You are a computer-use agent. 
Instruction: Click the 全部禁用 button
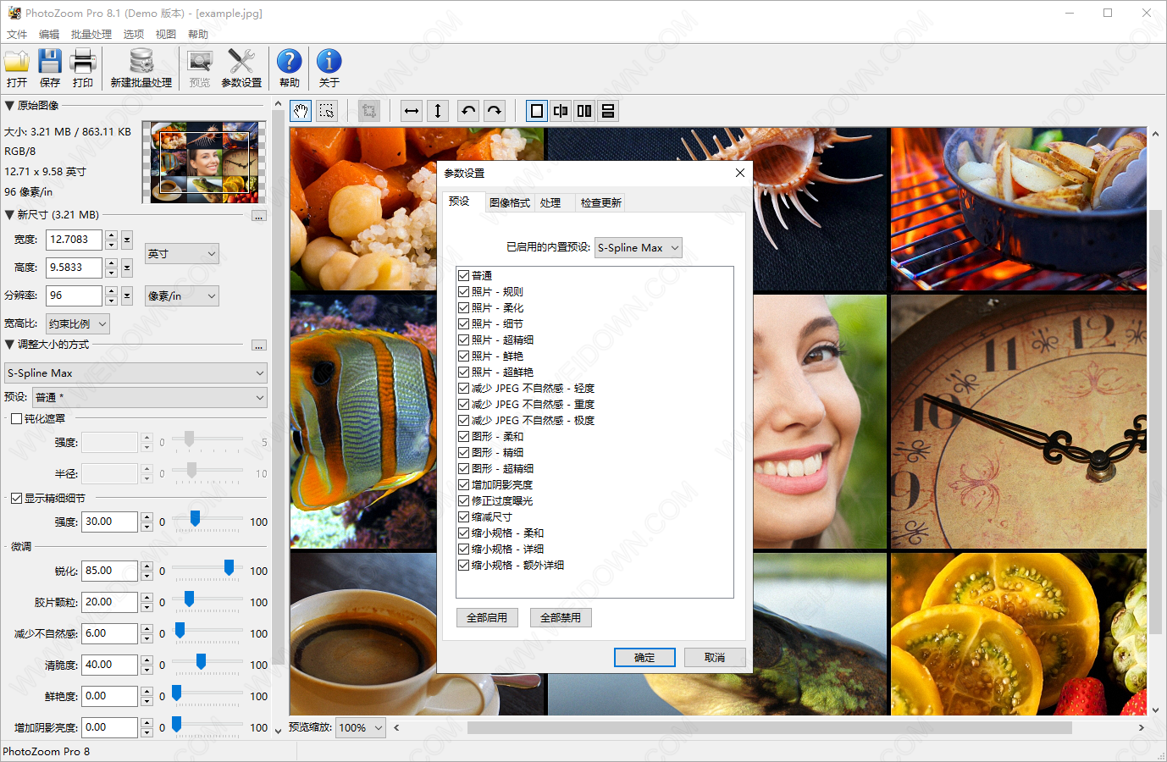click(561, 617)
